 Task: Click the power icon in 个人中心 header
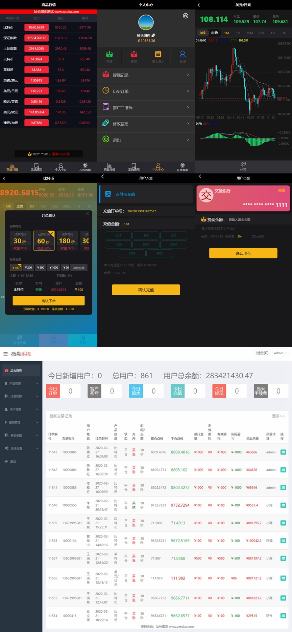186,16
